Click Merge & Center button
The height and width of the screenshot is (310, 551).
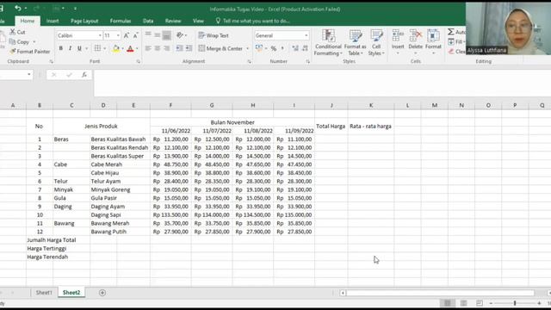tap(220, 48)
